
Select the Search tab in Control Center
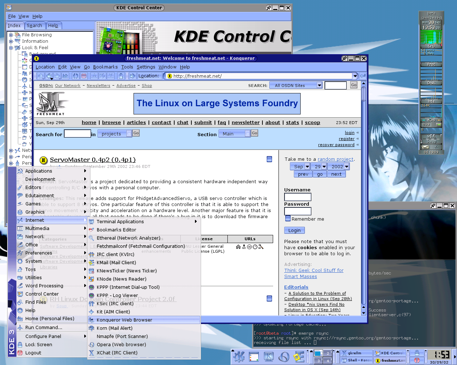(34, 26)
